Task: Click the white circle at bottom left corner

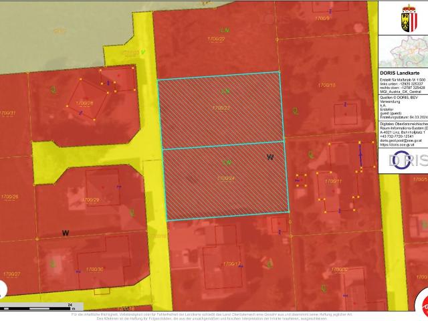Action: [3, 290]
